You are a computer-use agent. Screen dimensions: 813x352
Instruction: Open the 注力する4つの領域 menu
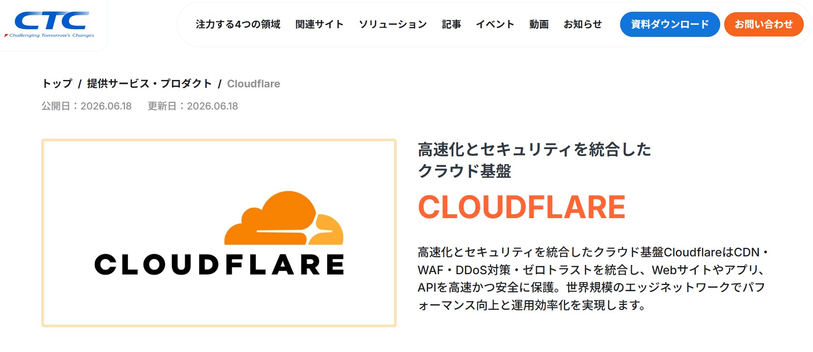tap(238, 24)
